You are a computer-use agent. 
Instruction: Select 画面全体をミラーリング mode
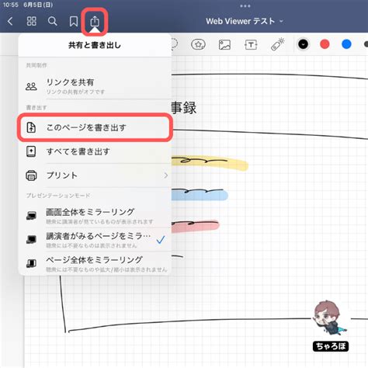95,216
